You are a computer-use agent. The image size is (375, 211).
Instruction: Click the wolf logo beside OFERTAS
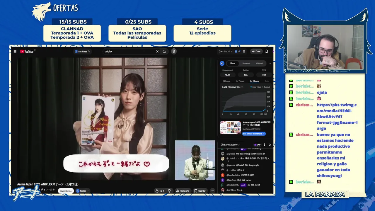click(41, 12)
